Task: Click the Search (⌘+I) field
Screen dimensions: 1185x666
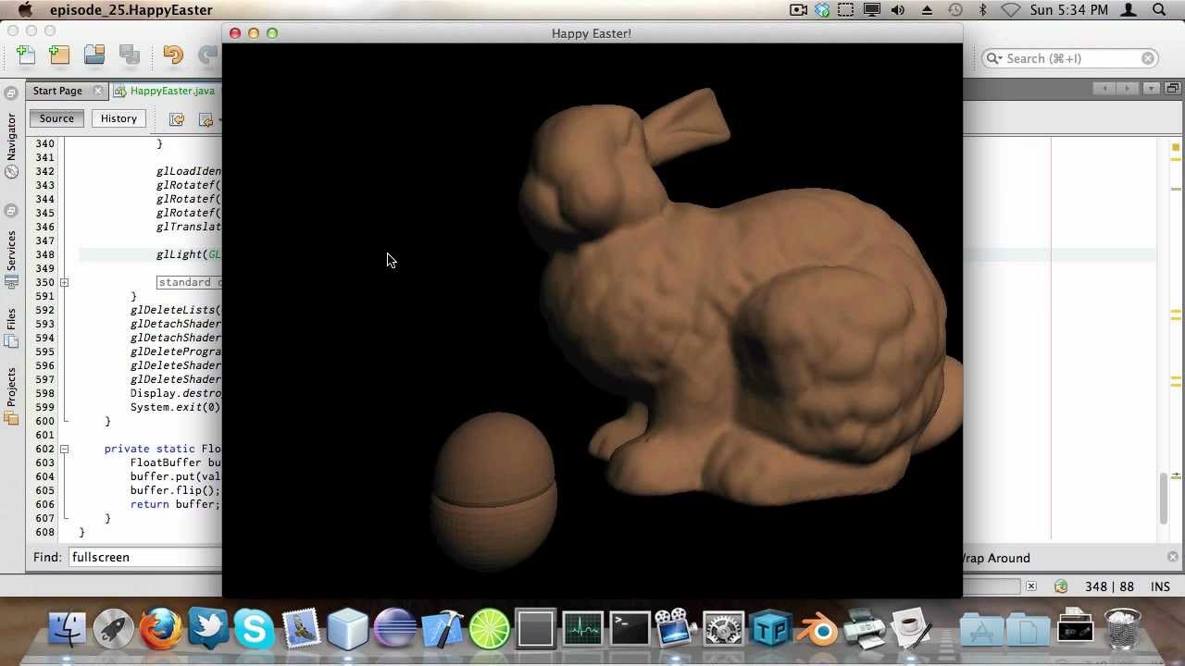Action: click(1071, 58)
